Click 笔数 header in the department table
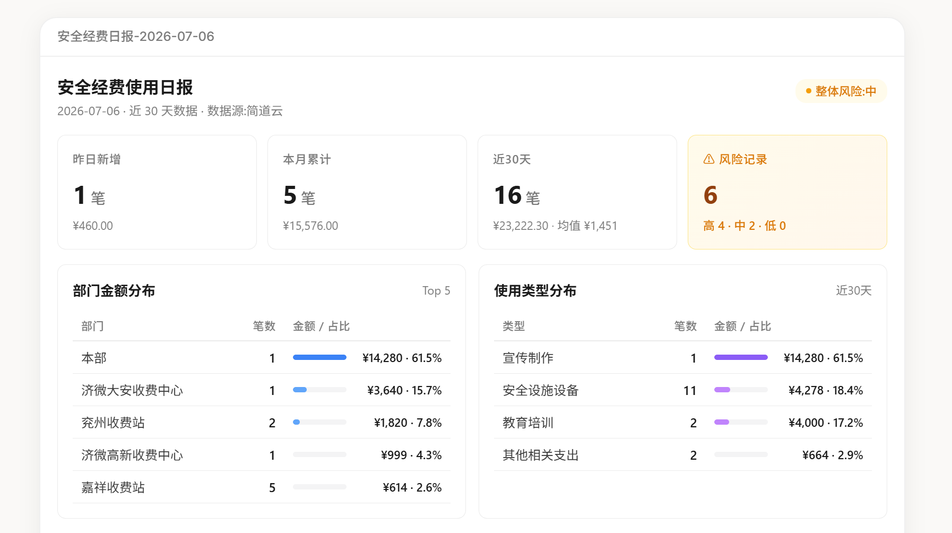The width and height of the screenshot is (952, 533). 264,326
